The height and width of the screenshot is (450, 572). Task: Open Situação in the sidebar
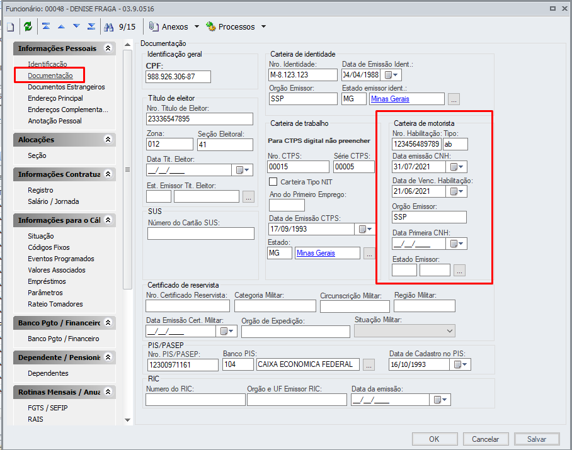[x=41, y=236]
